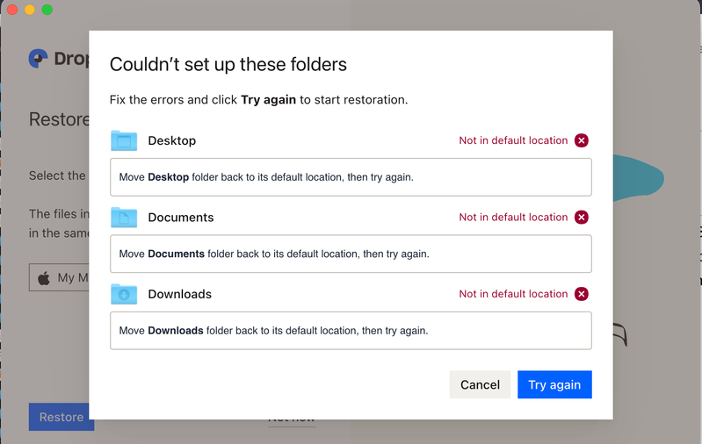Close the window with the red button
Viewport: 702px width, 444px height.
[12, 10]
